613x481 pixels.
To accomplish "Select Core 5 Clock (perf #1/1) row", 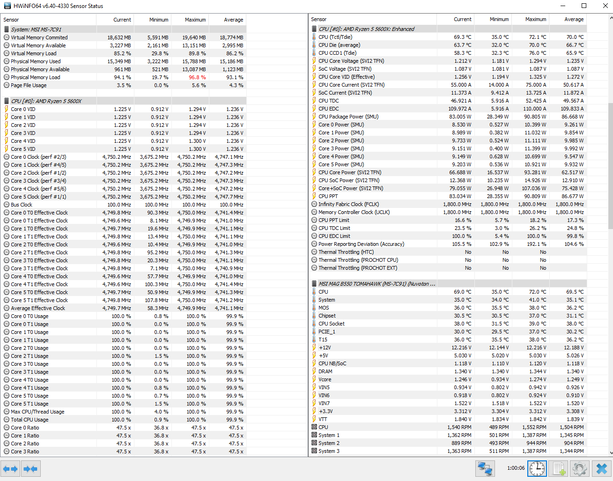I will tap(124, 197).
